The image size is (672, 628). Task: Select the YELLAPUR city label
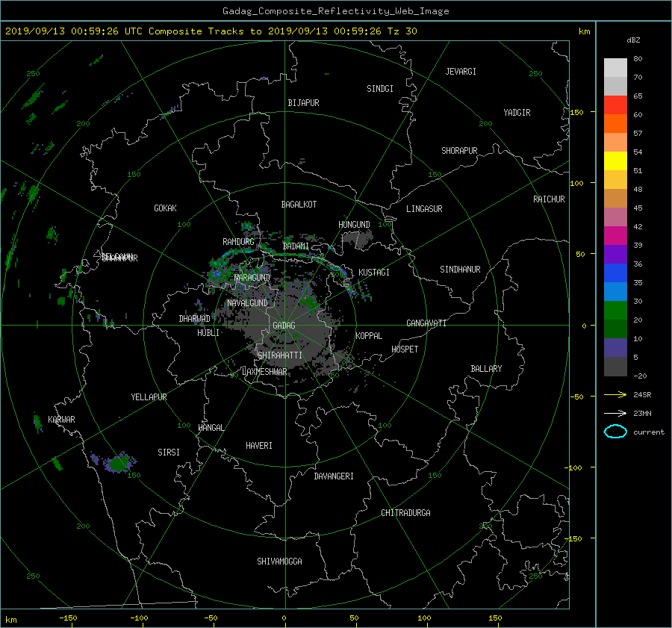pos(149,397)
